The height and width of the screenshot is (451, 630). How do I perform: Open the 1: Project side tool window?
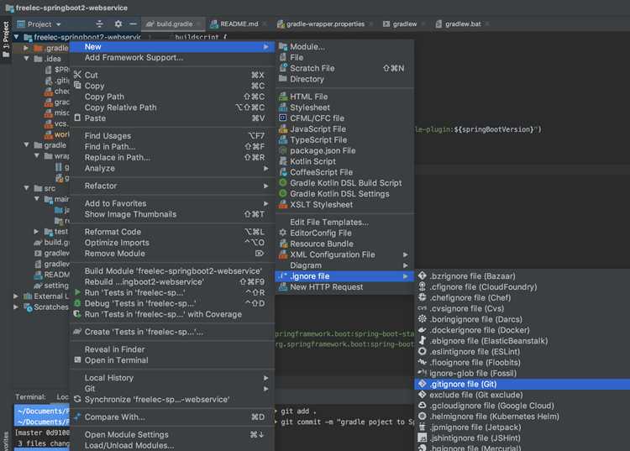pyautogui.click(x=6, y=39)
